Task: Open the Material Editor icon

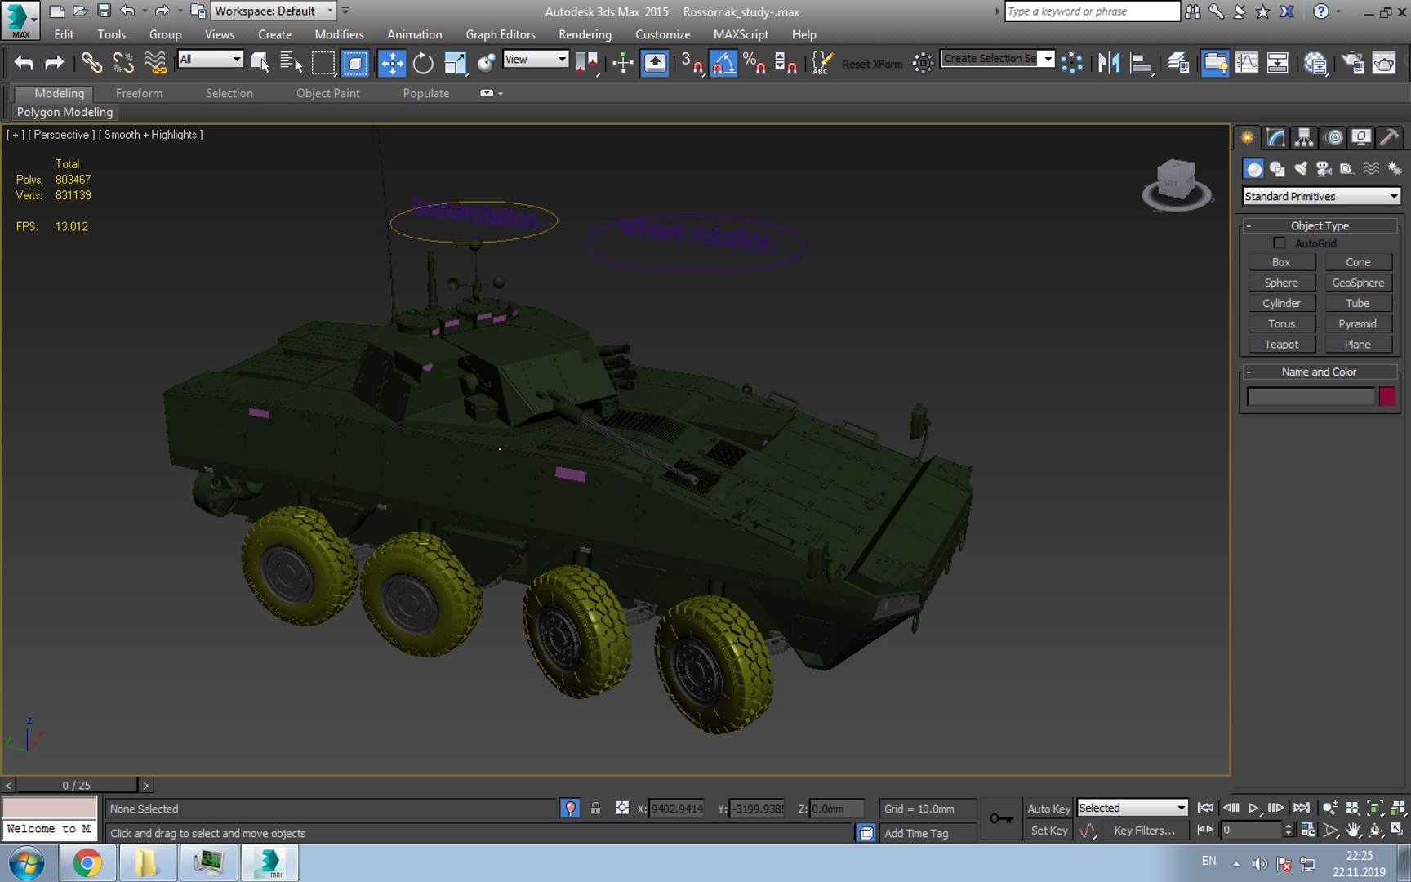Action: (x=1315, y=63)
